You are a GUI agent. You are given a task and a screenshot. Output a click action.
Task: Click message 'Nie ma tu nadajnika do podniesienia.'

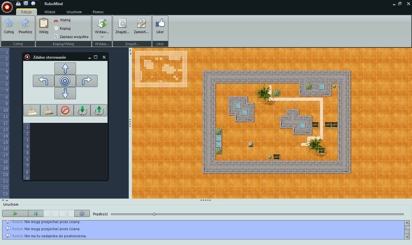point(55,236)
